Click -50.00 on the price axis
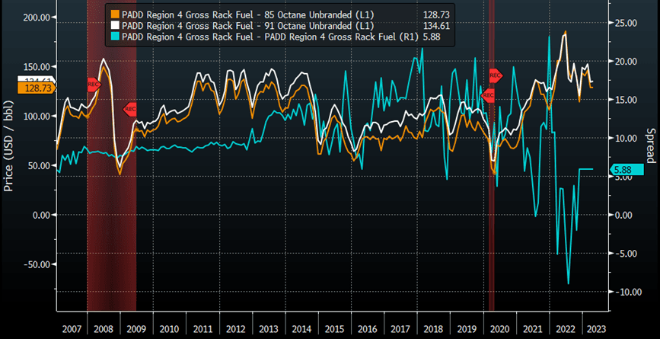This screenshot has height=339, width=660. click(x=36, y=264)
